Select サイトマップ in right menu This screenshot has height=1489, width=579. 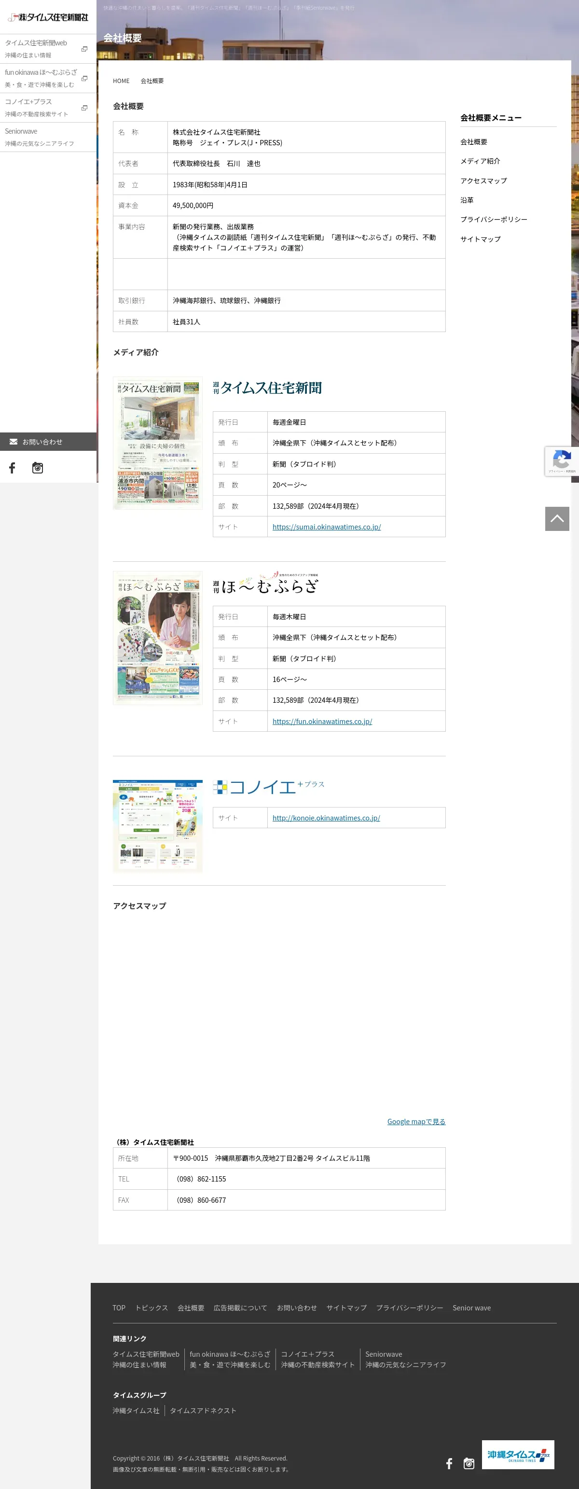point(481,239)
